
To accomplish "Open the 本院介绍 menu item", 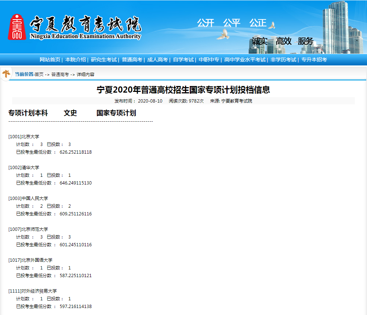I will click(x=75, y=60).
